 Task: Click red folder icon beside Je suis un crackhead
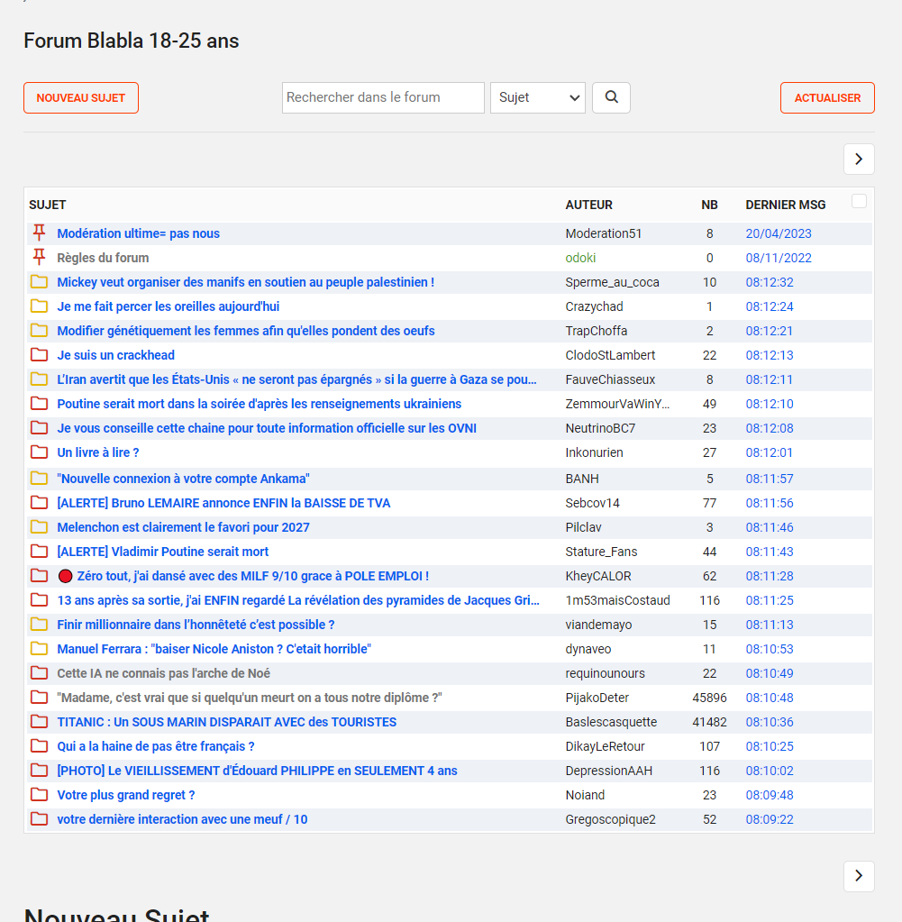pyautogui.click(x=39, y=355)
